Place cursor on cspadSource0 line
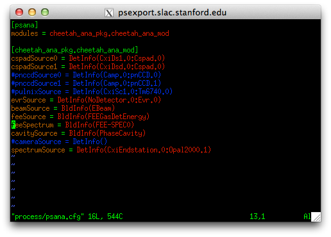331x237 pixels. point(88,58)
